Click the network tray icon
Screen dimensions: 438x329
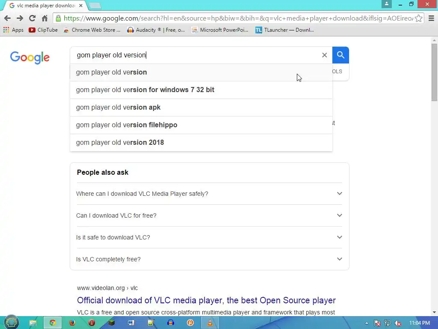[388, 323]
